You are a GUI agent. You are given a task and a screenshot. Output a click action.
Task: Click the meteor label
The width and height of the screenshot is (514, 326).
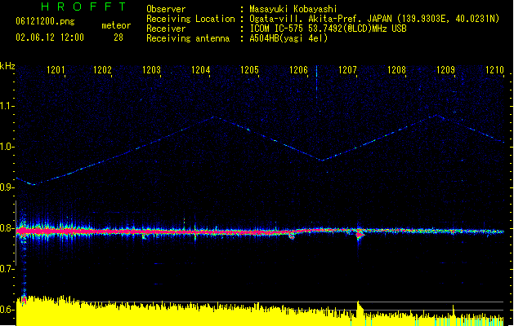tap(116, 25)
